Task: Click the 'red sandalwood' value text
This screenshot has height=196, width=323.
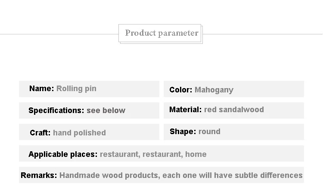Action: coord(234,110)
